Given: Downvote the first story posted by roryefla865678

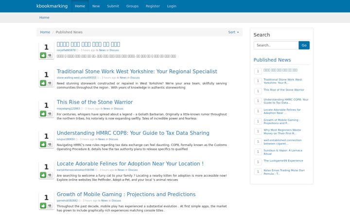Looking at the screenshot, I should (x=50, y=55).
